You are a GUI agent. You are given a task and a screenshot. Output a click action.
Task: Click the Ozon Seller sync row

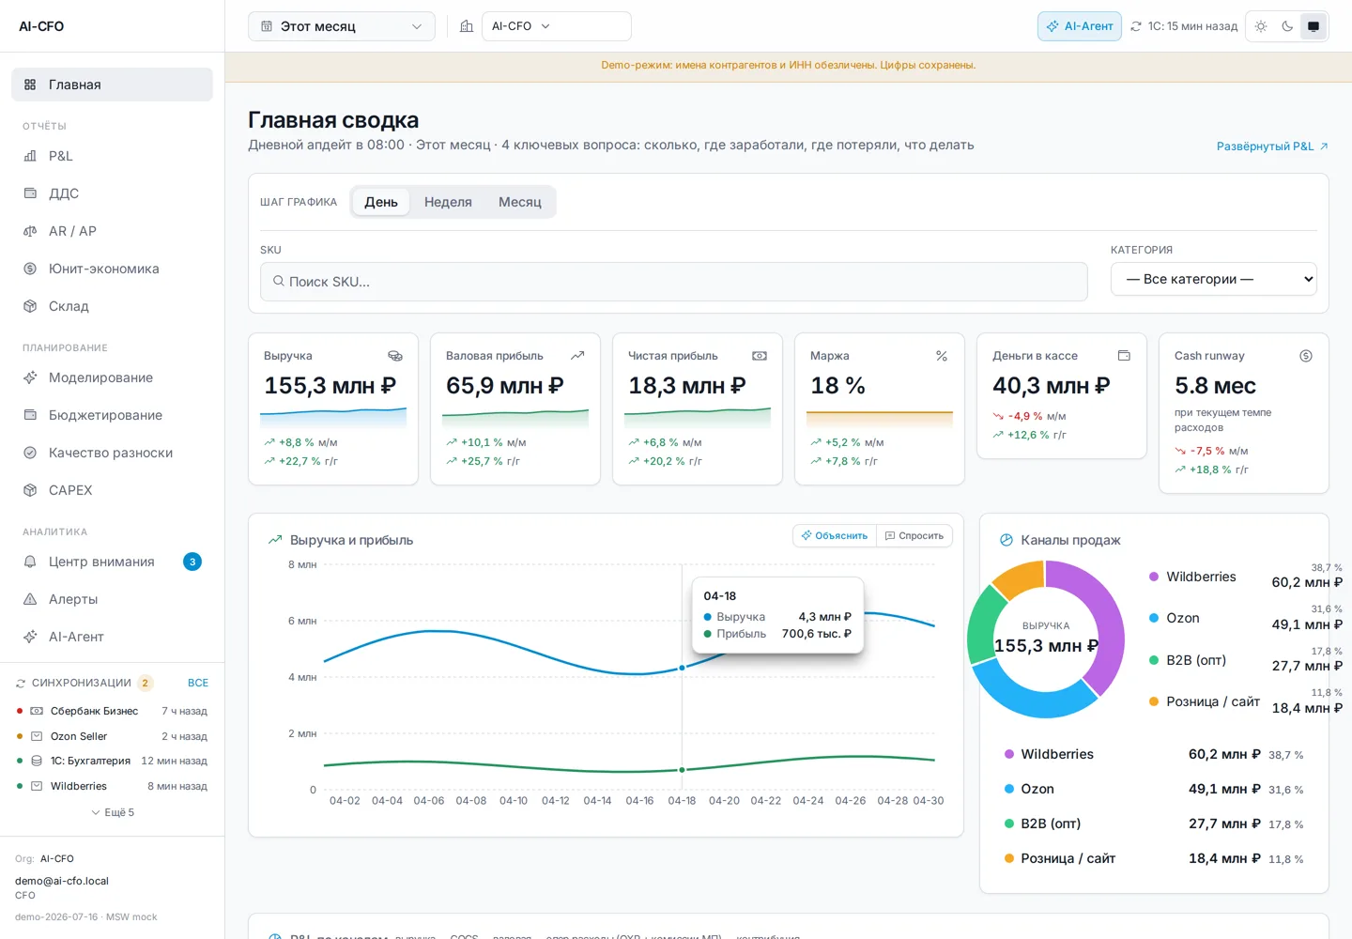click(112, 736)
